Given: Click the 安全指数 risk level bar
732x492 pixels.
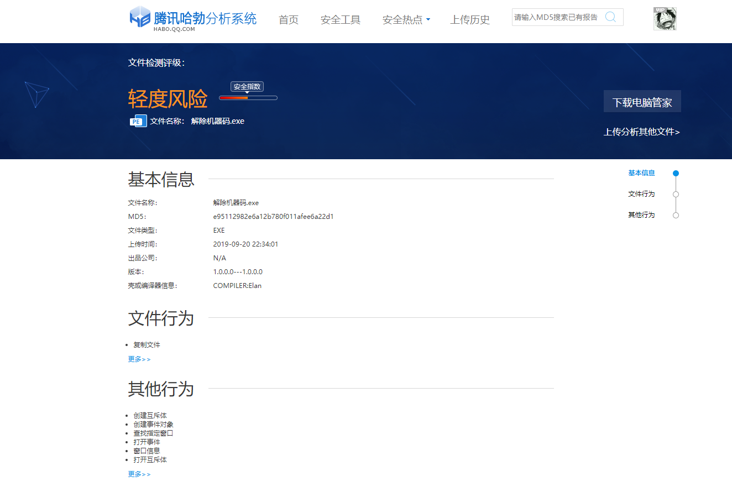Looking at the screenshot, I should coord(248,98).
